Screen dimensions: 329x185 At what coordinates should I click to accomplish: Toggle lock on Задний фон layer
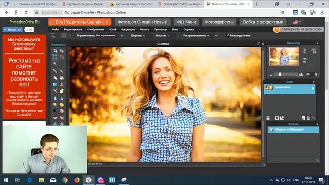pos(313,88)
